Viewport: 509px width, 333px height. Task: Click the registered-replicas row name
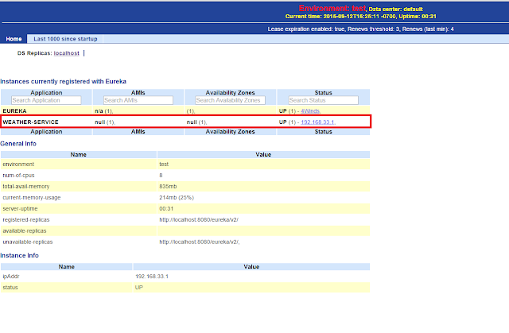pos(26,220)
